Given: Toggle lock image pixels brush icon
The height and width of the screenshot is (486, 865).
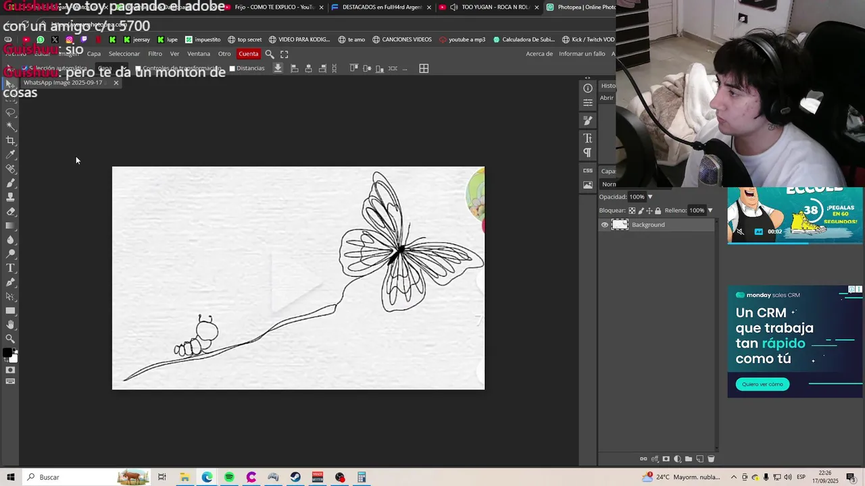Looking at the screenshot, I should (x=641, y=211).
